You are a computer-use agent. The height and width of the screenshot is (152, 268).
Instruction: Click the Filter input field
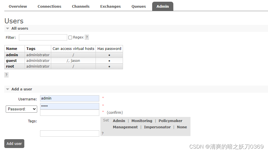43,37
